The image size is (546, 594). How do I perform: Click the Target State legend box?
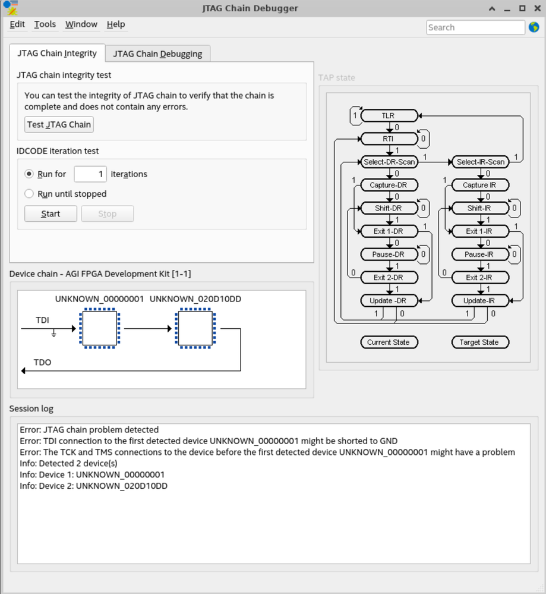[x=481, y=342]
